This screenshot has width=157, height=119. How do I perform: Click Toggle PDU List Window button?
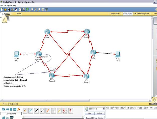pos(95,118)
